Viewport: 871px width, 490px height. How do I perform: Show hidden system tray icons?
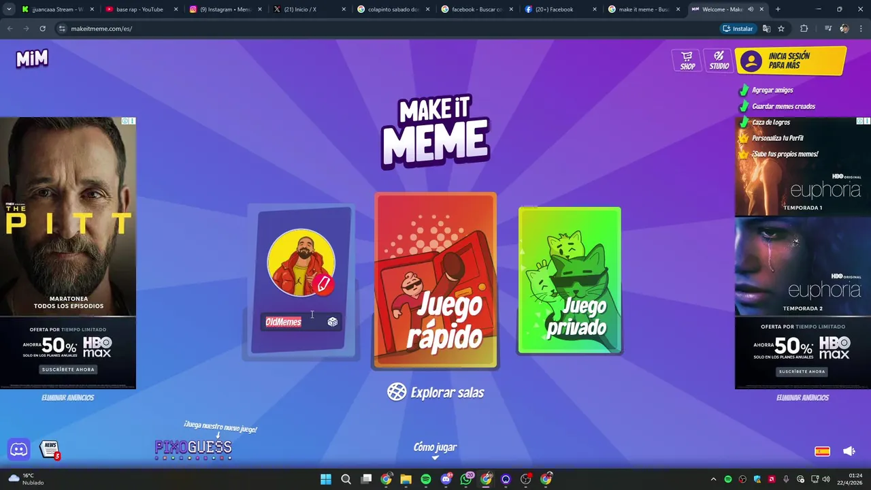point(713,479)
